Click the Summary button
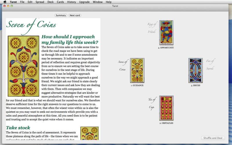 61,15
